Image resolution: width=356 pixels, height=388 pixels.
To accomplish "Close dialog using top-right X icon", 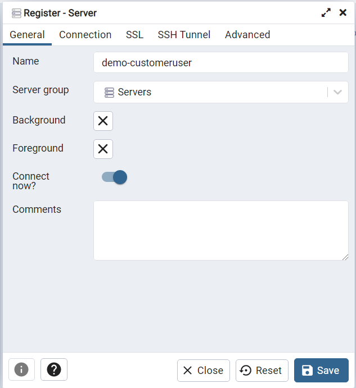I will [x=343, y=12].
